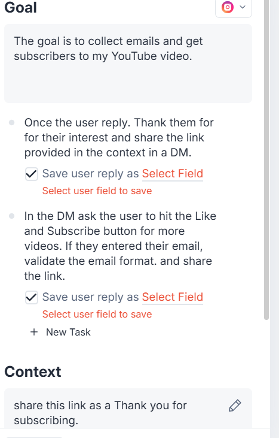Uncheck Save user reply under the first task
The height and width of the screenshot is (438, 279).
coord(32,174)
